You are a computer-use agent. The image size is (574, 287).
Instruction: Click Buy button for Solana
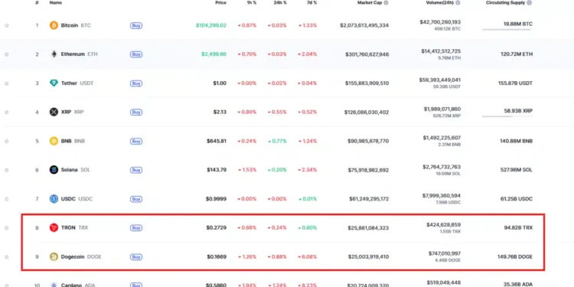(136, 170)
